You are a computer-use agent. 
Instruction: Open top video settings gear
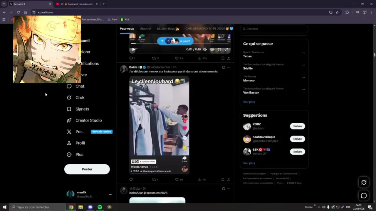coord(212,50)
